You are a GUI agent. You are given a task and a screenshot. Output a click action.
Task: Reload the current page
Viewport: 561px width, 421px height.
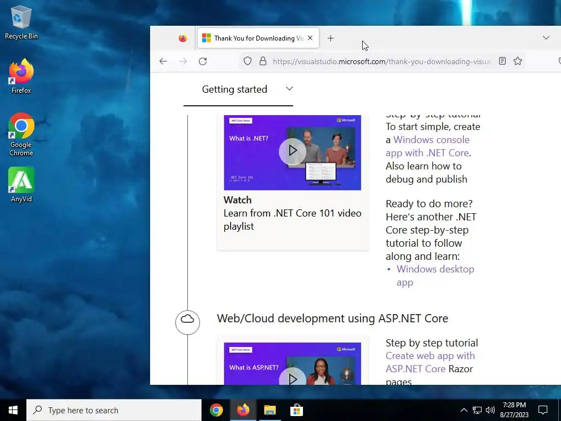click(203, 61)
